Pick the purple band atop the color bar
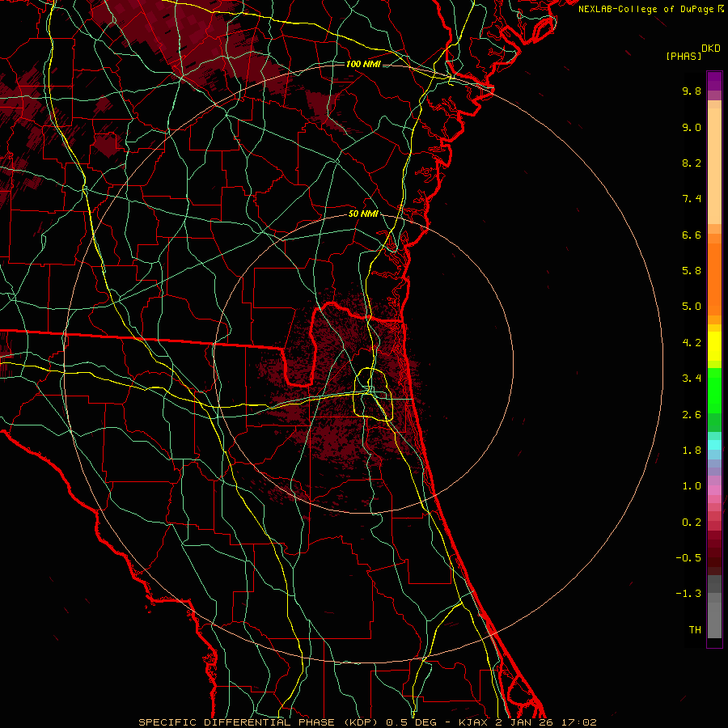This screenshot has width=728, height=728. click(714, 81)
